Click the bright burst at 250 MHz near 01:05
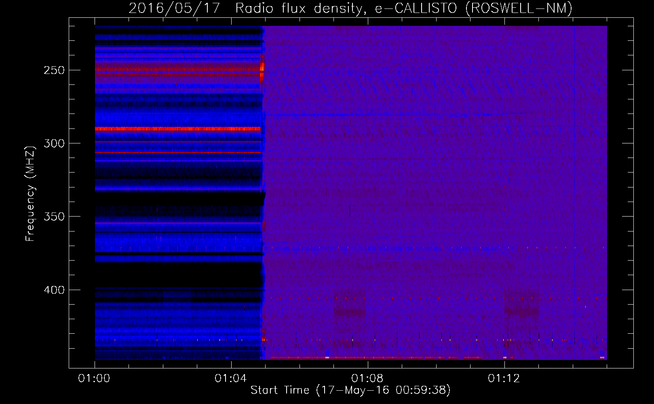 coord(262,69)
